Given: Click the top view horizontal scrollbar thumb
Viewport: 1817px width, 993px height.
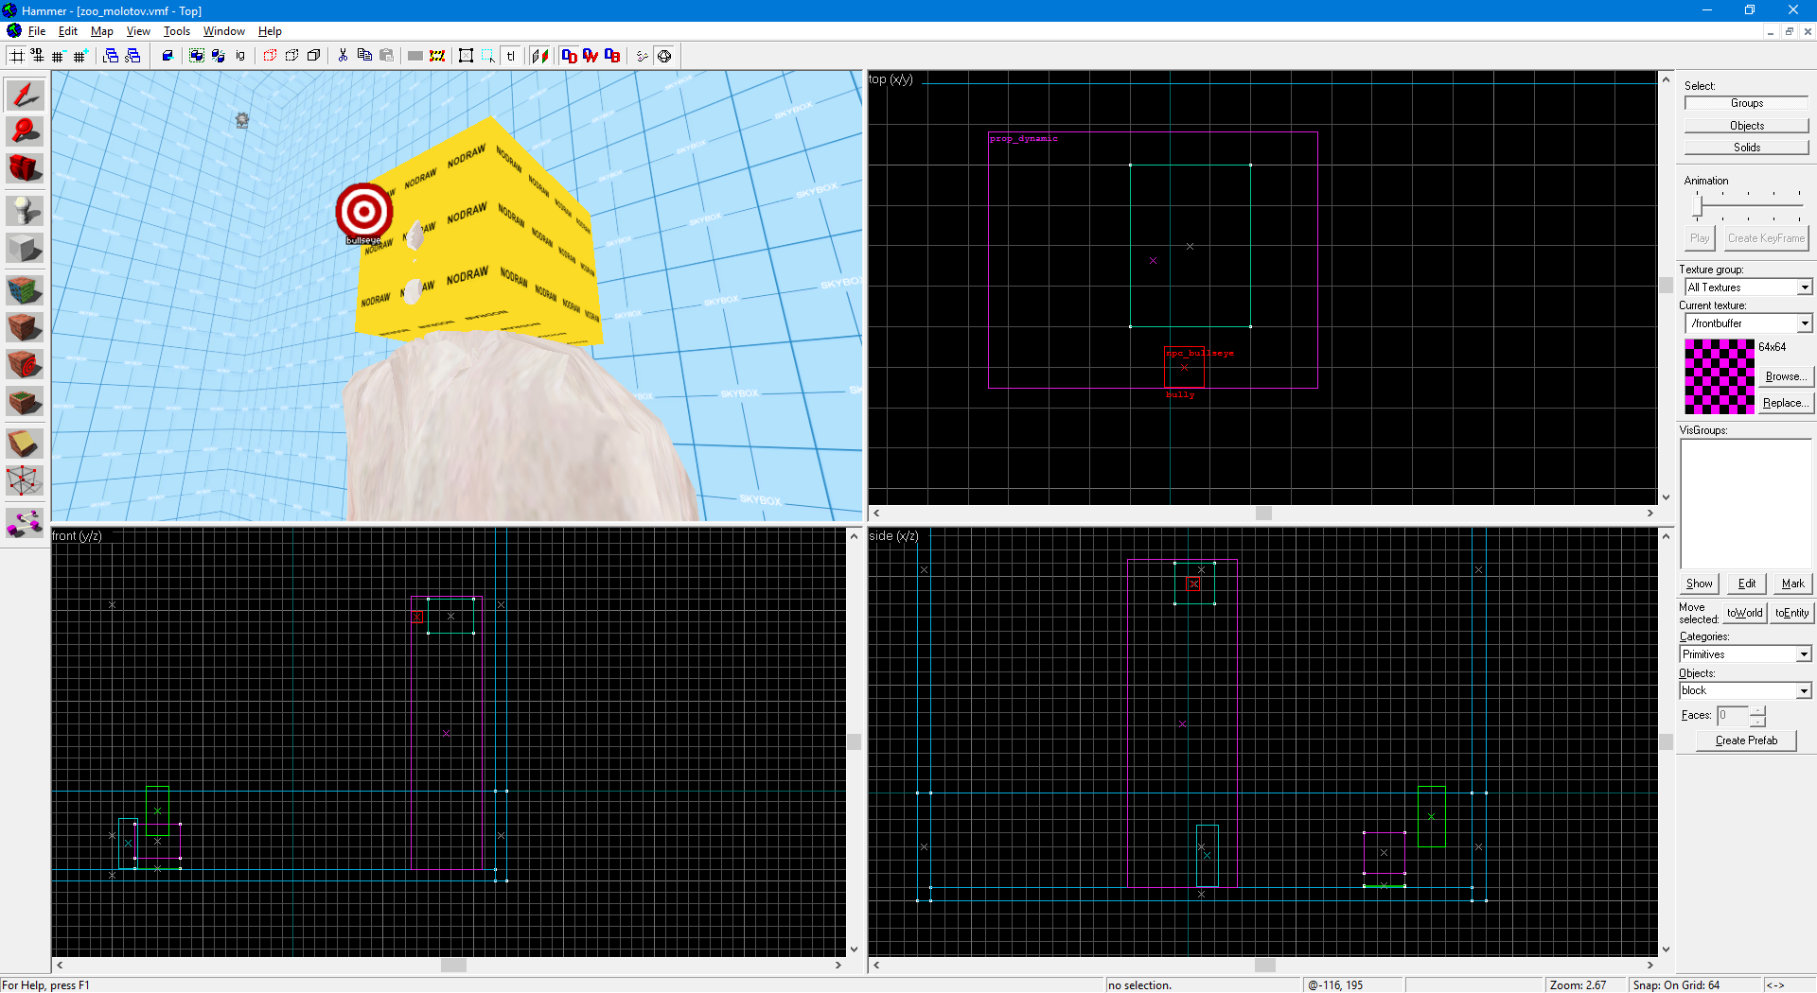Looking at the screenshot, I should [x=1263, y=513].
